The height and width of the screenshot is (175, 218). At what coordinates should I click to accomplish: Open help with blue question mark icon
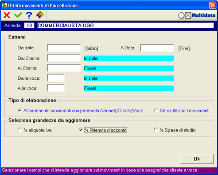(x=29, y=15)
